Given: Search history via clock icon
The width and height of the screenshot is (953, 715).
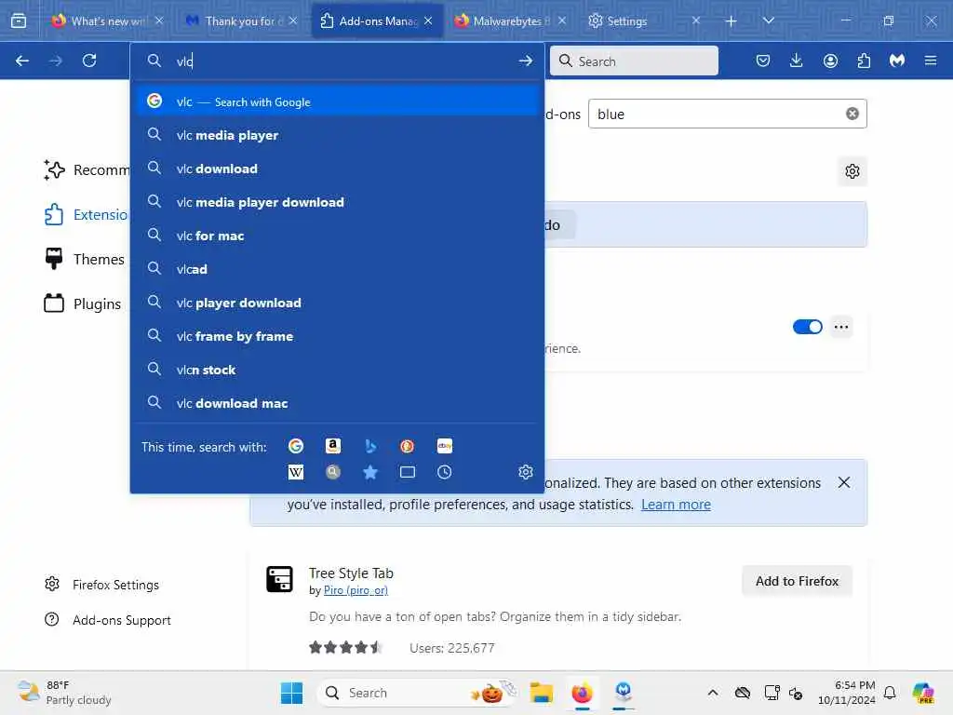Looking at the screenshot, I should pos(444,472).
